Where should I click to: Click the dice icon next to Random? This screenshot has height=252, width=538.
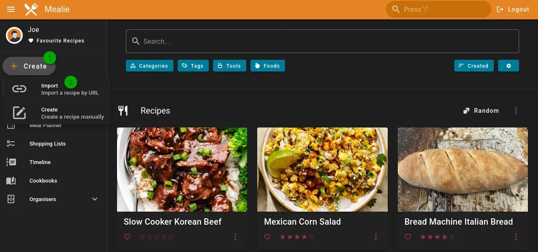pyautogui.click(x=466, y=111)
